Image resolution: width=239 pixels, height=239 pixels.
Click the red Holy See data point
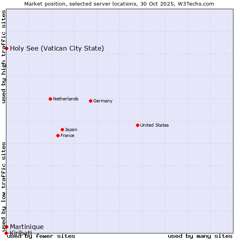pyautogui.click(x=6, y=49)
